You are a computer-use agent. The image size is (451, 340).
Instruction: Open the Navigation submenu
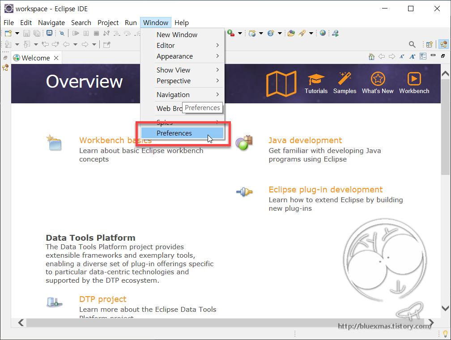pos(183,95)
